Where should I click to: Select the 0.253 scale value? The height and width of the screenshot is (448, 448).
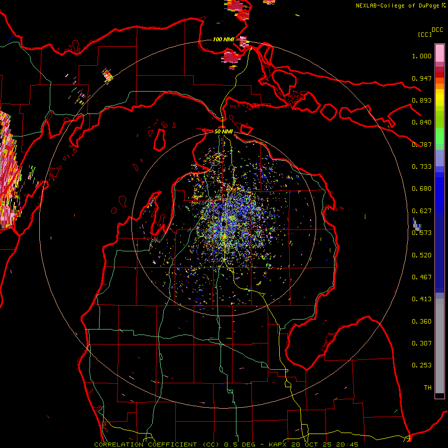pos(422,365)
